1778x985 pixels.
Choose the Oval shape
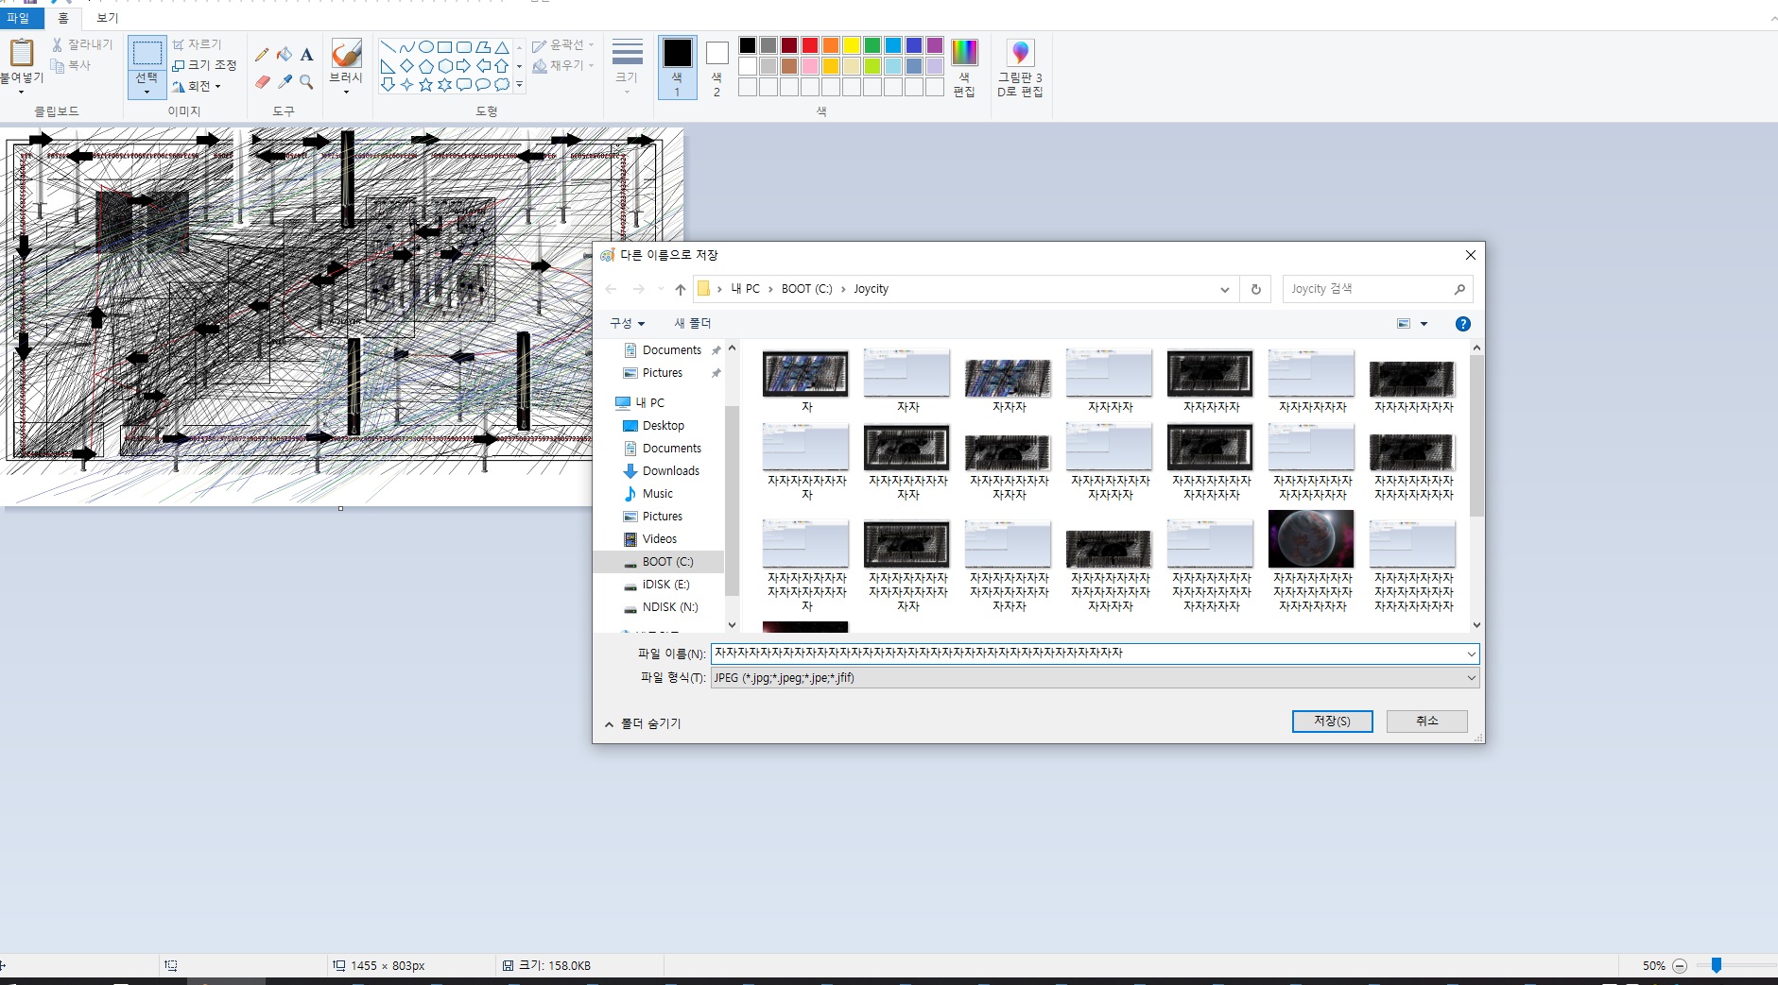(426, 46)
